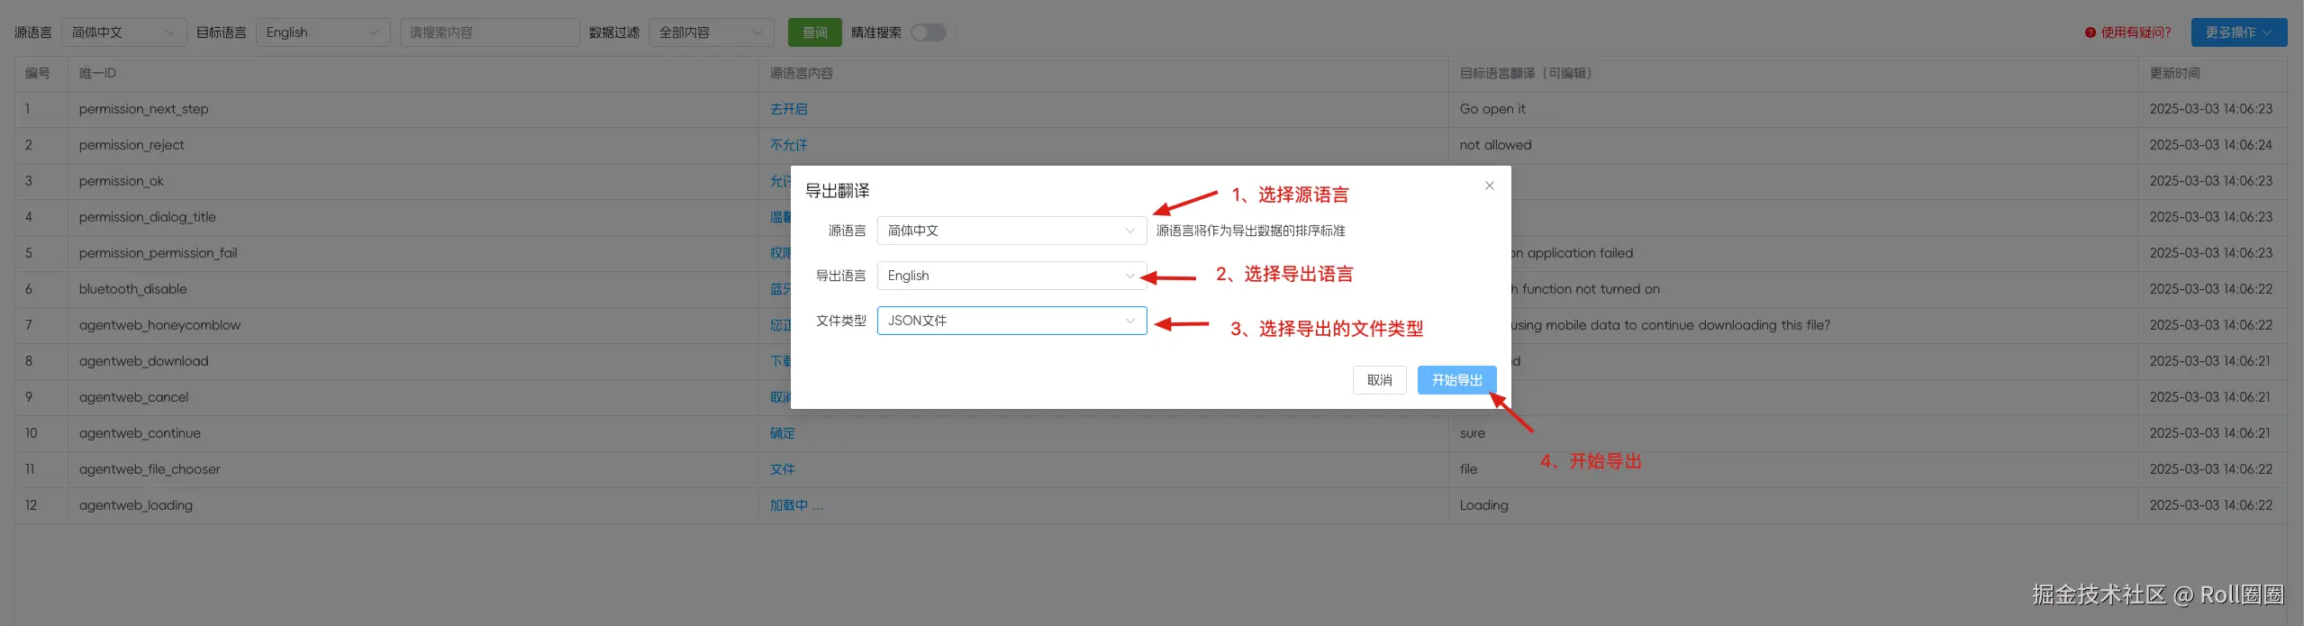Open the toolbar target language dropdown English
This screenshot has height=626, width=2304.
click(x=322, y=32)
